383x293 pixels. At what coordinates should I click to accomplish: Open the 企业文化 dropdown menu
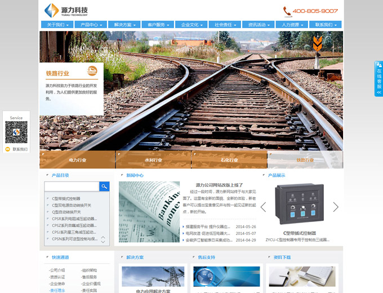click(x=191, y=25)
